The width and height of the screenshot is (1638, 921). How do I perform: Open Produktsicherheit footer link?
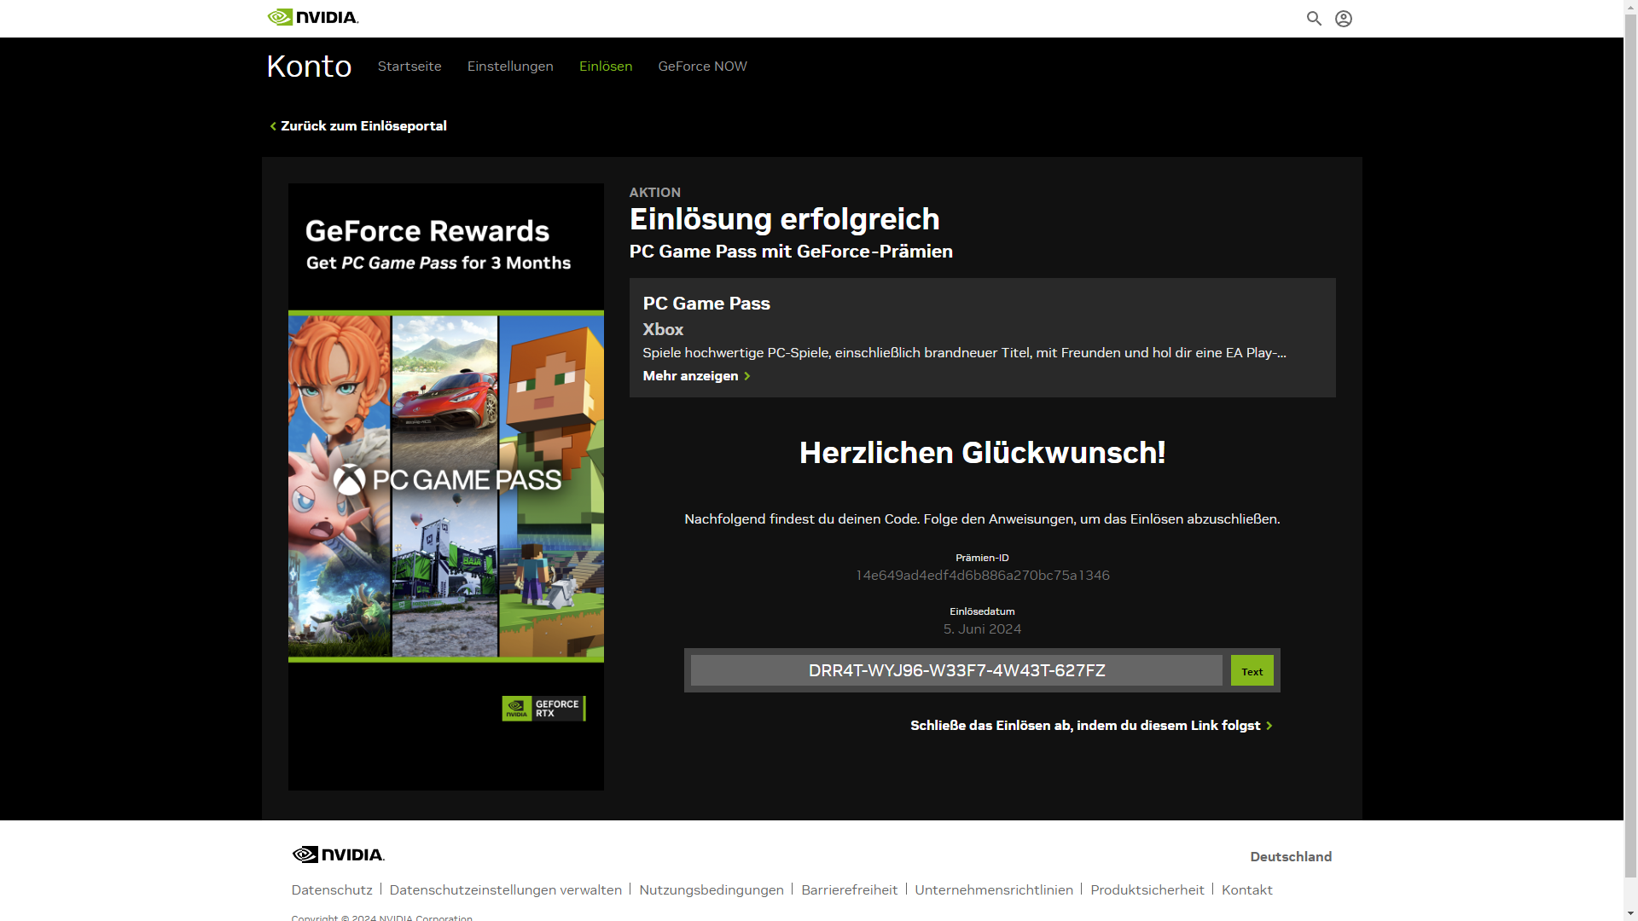(x=1147, y=890)
